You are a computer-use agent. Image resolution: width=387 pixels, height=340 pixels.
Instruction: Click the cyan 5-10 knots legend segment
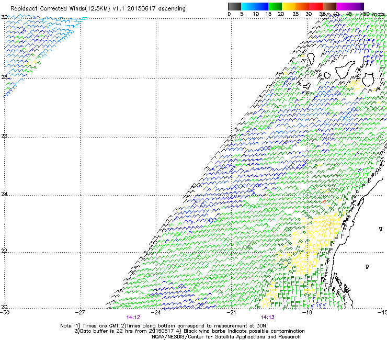(x=248, y=6)
